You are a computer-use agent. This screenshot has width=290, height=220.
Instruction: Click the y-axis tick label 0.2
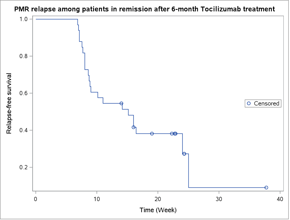24,167
